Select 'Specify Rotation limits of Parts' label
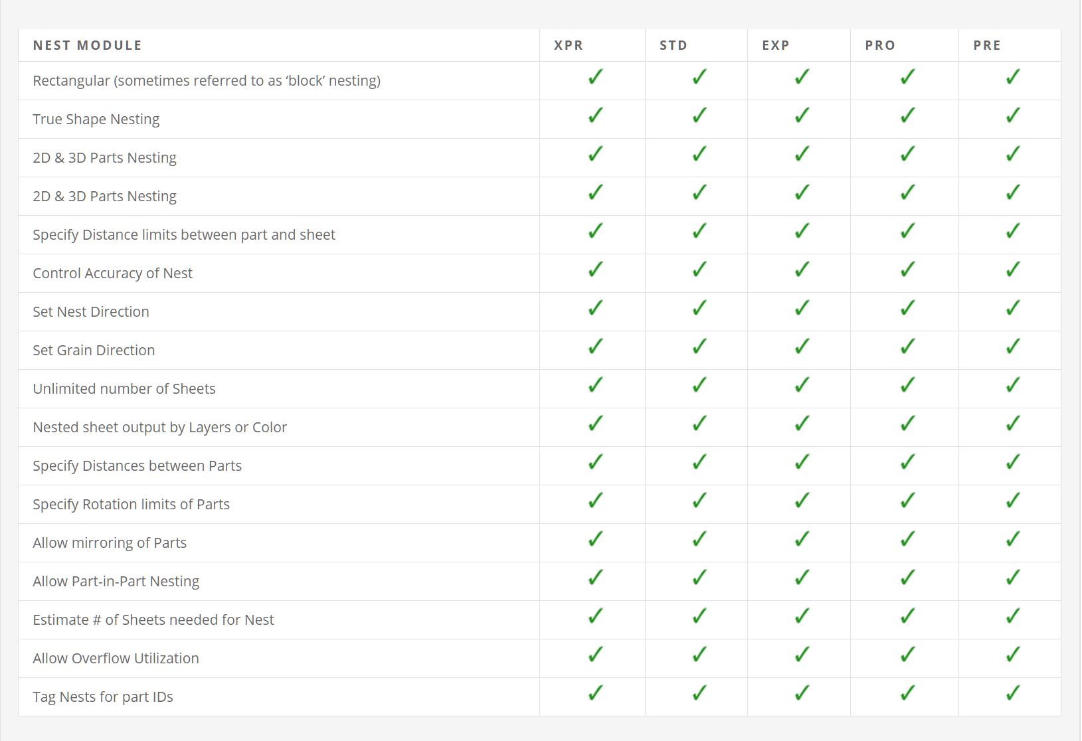The image size is (1082, 741). coord(132,504)
